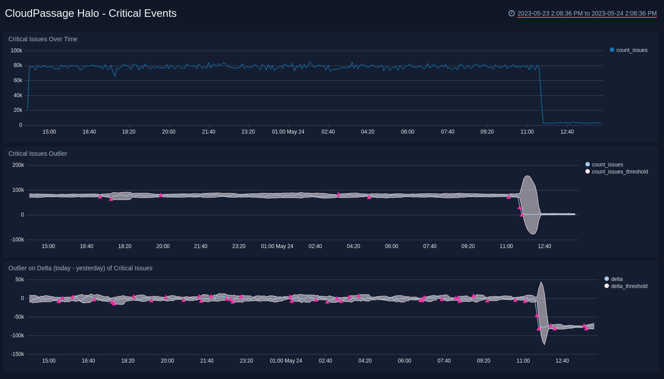Click the clock icon beside the time range
The image size is (664, 379).
coord(512,13)
